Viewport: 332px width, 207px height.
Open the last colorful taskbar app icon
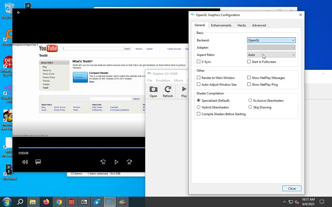point(122,202)
